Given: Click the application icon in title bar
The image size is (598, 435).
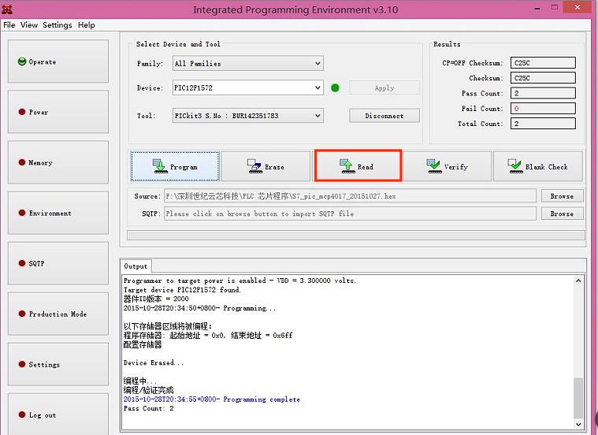Looking at the screenshot, I should coord(7,9).
